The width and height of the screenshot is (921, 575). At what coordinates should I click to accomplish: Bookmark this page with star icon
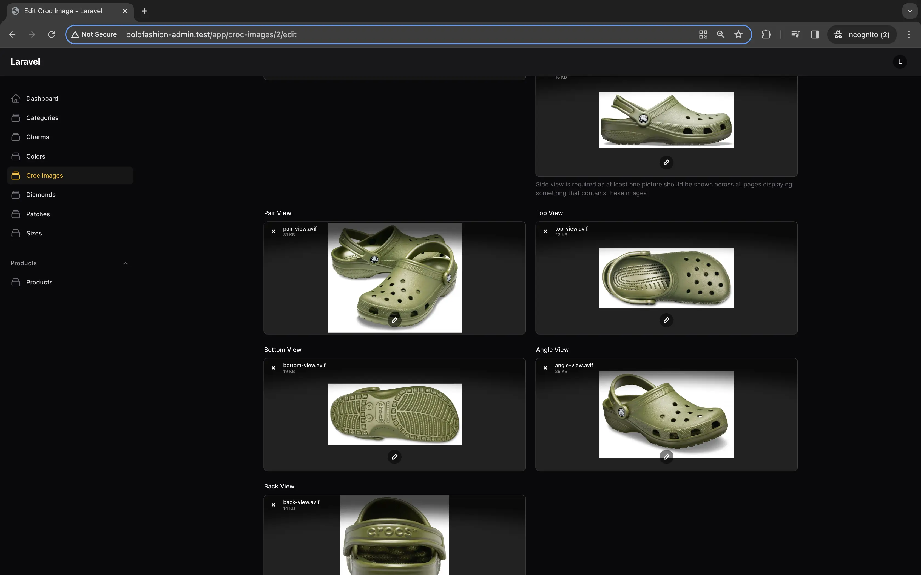738,34
